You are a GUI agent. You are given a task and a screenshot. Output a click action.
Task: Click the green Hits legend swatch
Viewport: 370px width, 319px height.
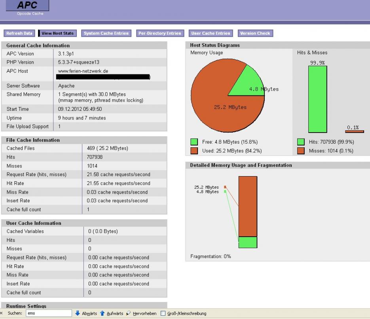(301, 142)
